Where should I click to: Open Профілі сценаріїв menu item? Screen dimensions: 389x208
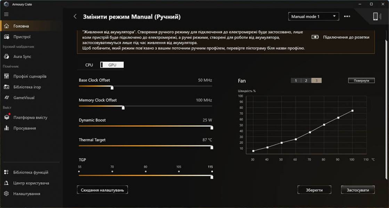coord(32,76)
